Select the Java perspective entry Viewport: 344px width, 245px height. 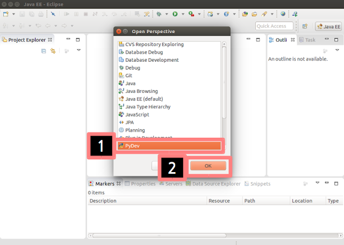click(169, 83)
